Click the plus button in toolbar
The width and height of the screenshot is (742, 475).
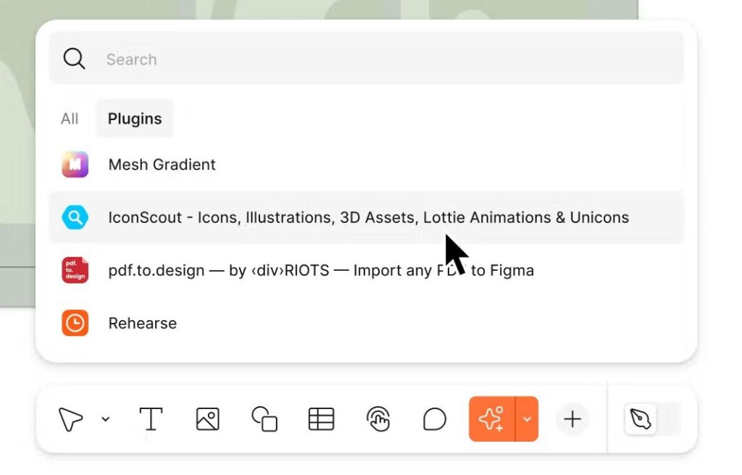[x=572, y=419]
